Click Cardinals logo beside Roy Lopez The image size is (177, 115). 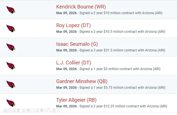11,29
